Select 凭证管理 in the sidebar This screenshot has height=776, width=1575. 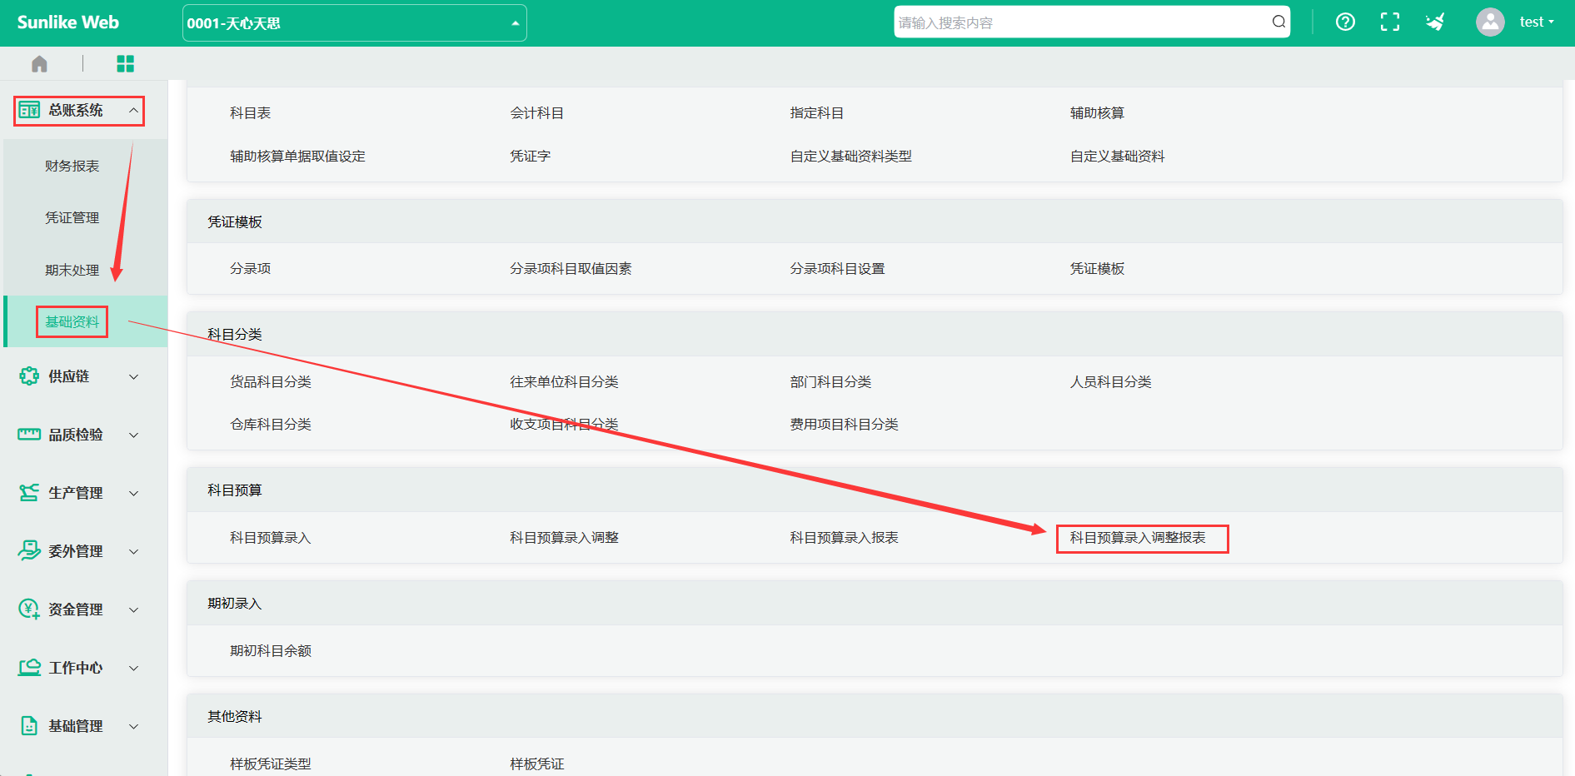[72, 218]
